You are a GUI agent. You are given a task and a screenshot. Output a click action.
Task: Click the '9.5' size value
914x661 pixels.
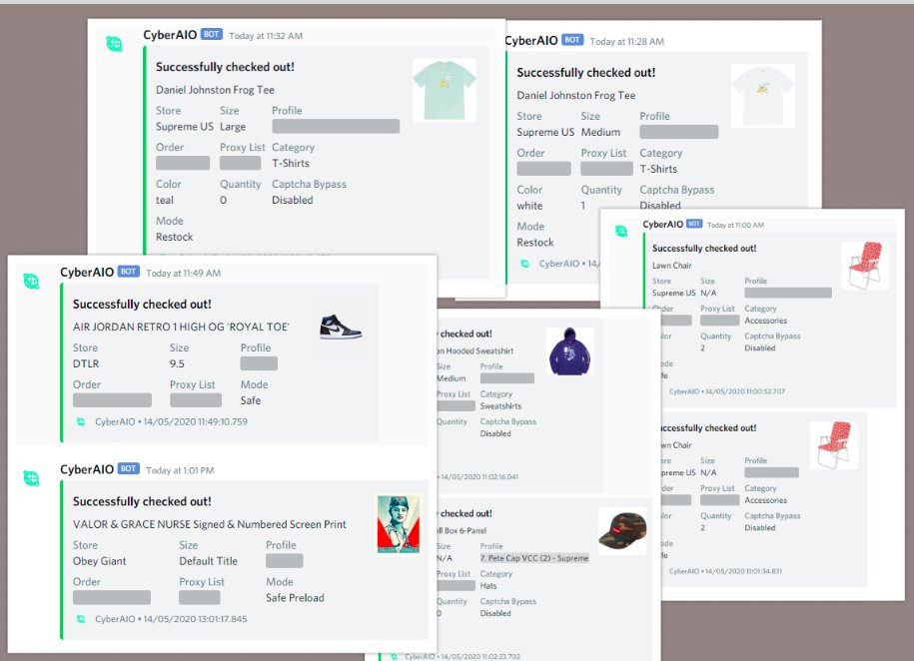pyautogui.click(x=177, y=363)
